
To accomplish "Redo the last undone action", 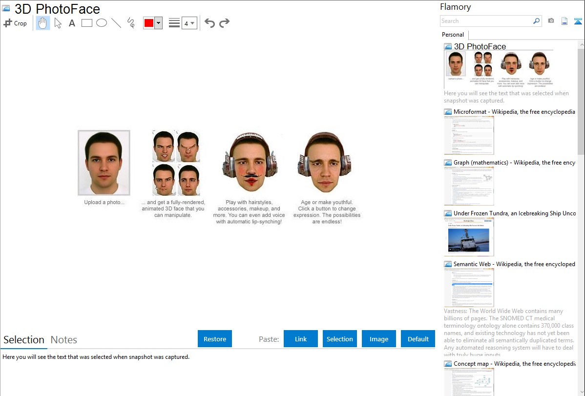I will [225, 23].
